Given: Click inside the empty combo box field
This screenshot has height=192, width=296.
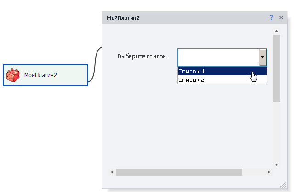Looking at the screenshot, I should click(218, 57).
